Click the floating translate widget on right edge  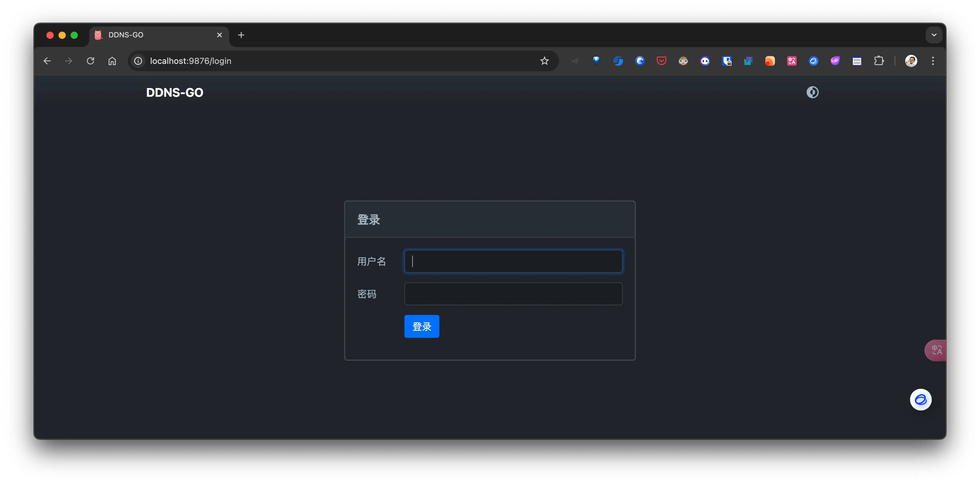tap(936, 350)
